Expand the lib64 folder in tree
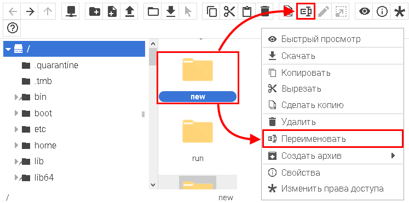 click(x=16, y=177)
